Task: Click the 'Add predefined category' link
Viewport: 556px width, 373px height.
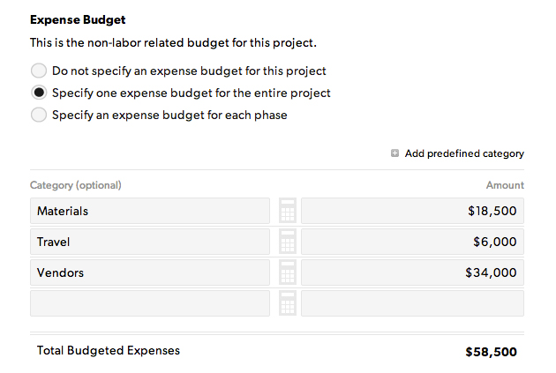Action: pos(464,153)
